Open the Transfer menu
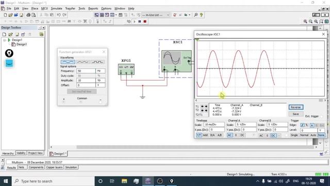 70,9
